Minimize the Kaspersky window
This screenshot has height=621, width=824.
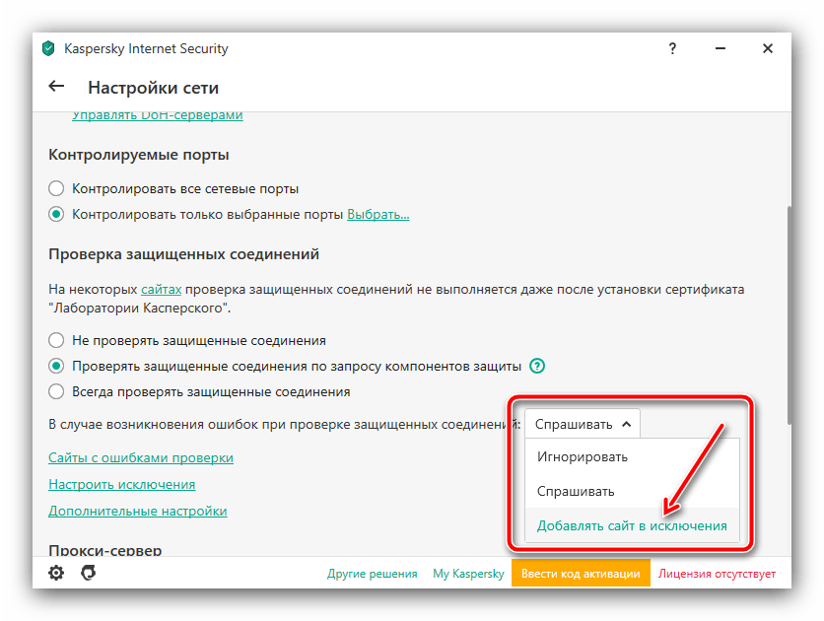(720, 48)
